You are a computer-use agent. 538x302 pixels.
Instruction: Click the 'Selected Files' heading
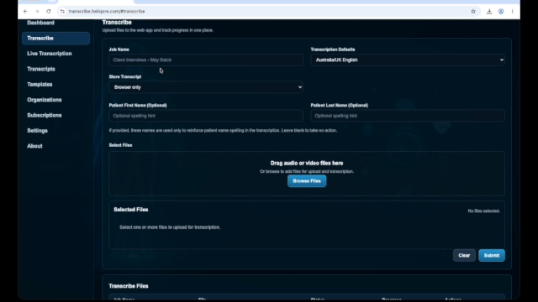tap(131, 210)
